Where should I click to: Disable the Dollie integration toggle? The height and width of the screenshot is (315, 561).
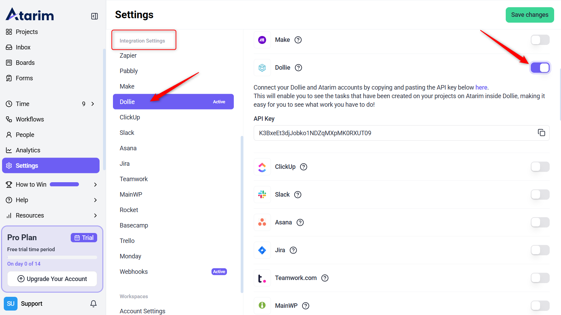click(x=540, y=68)
